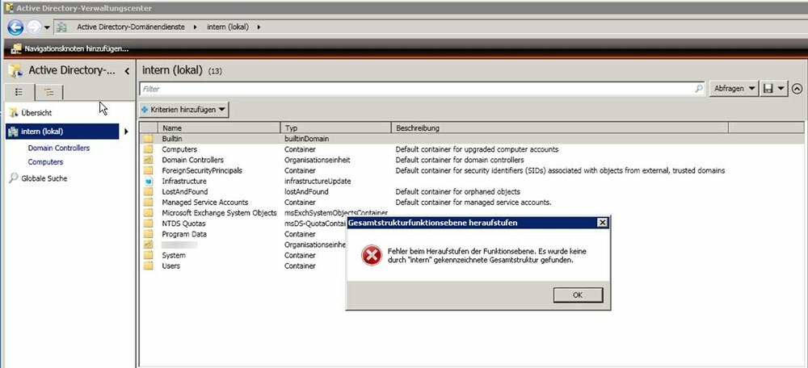The width and height of the screenshot is (808, 368).
Task: Collapse the Active Directory navigation pane
Action: tap(127, 71)
